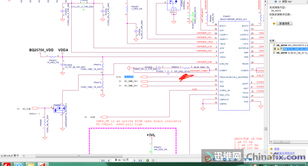
Task: Click +3VL power rail label
Action: point(151,135)
